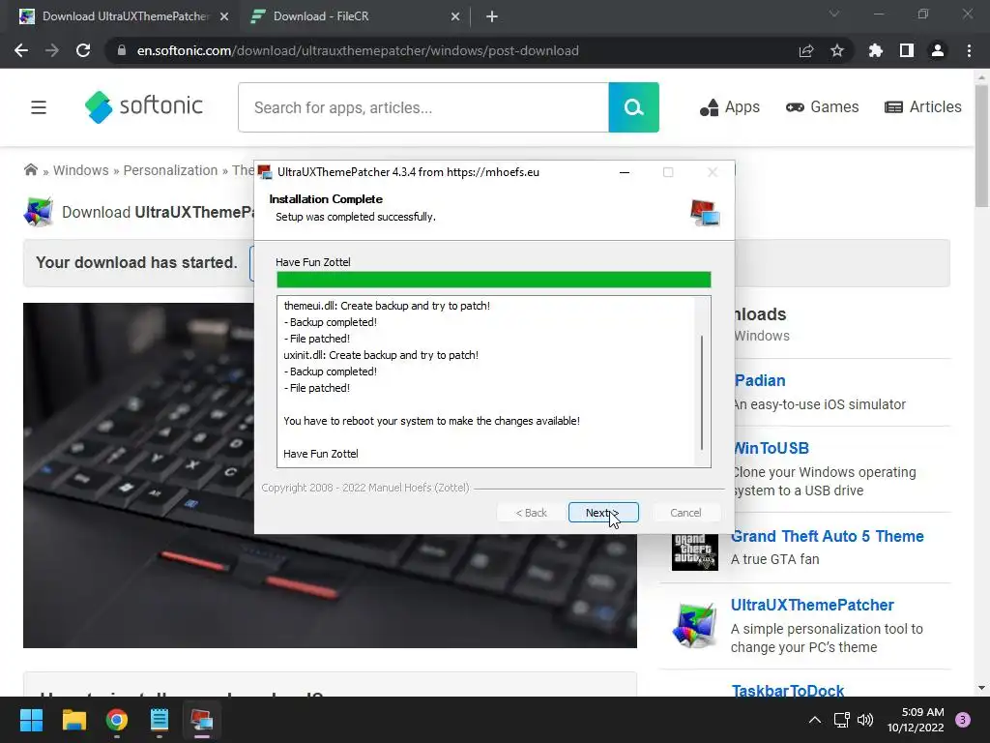Click the green installation progress bar
The image size is (990, 743).
494,280
